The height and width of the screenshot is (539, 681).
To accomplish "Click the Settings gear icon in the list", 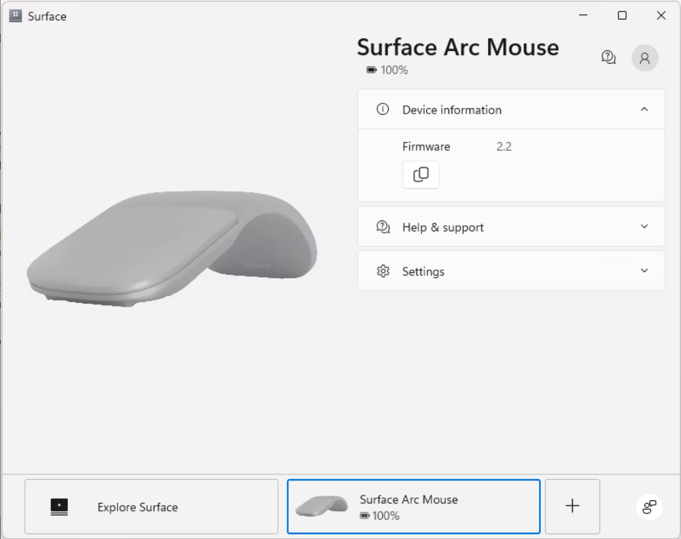I will pyautogui.click(x=383, y=271).
